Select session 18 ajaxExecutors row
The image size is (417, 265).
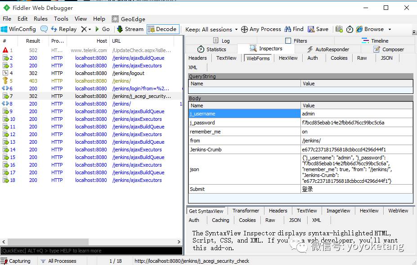tap(91, 180)
